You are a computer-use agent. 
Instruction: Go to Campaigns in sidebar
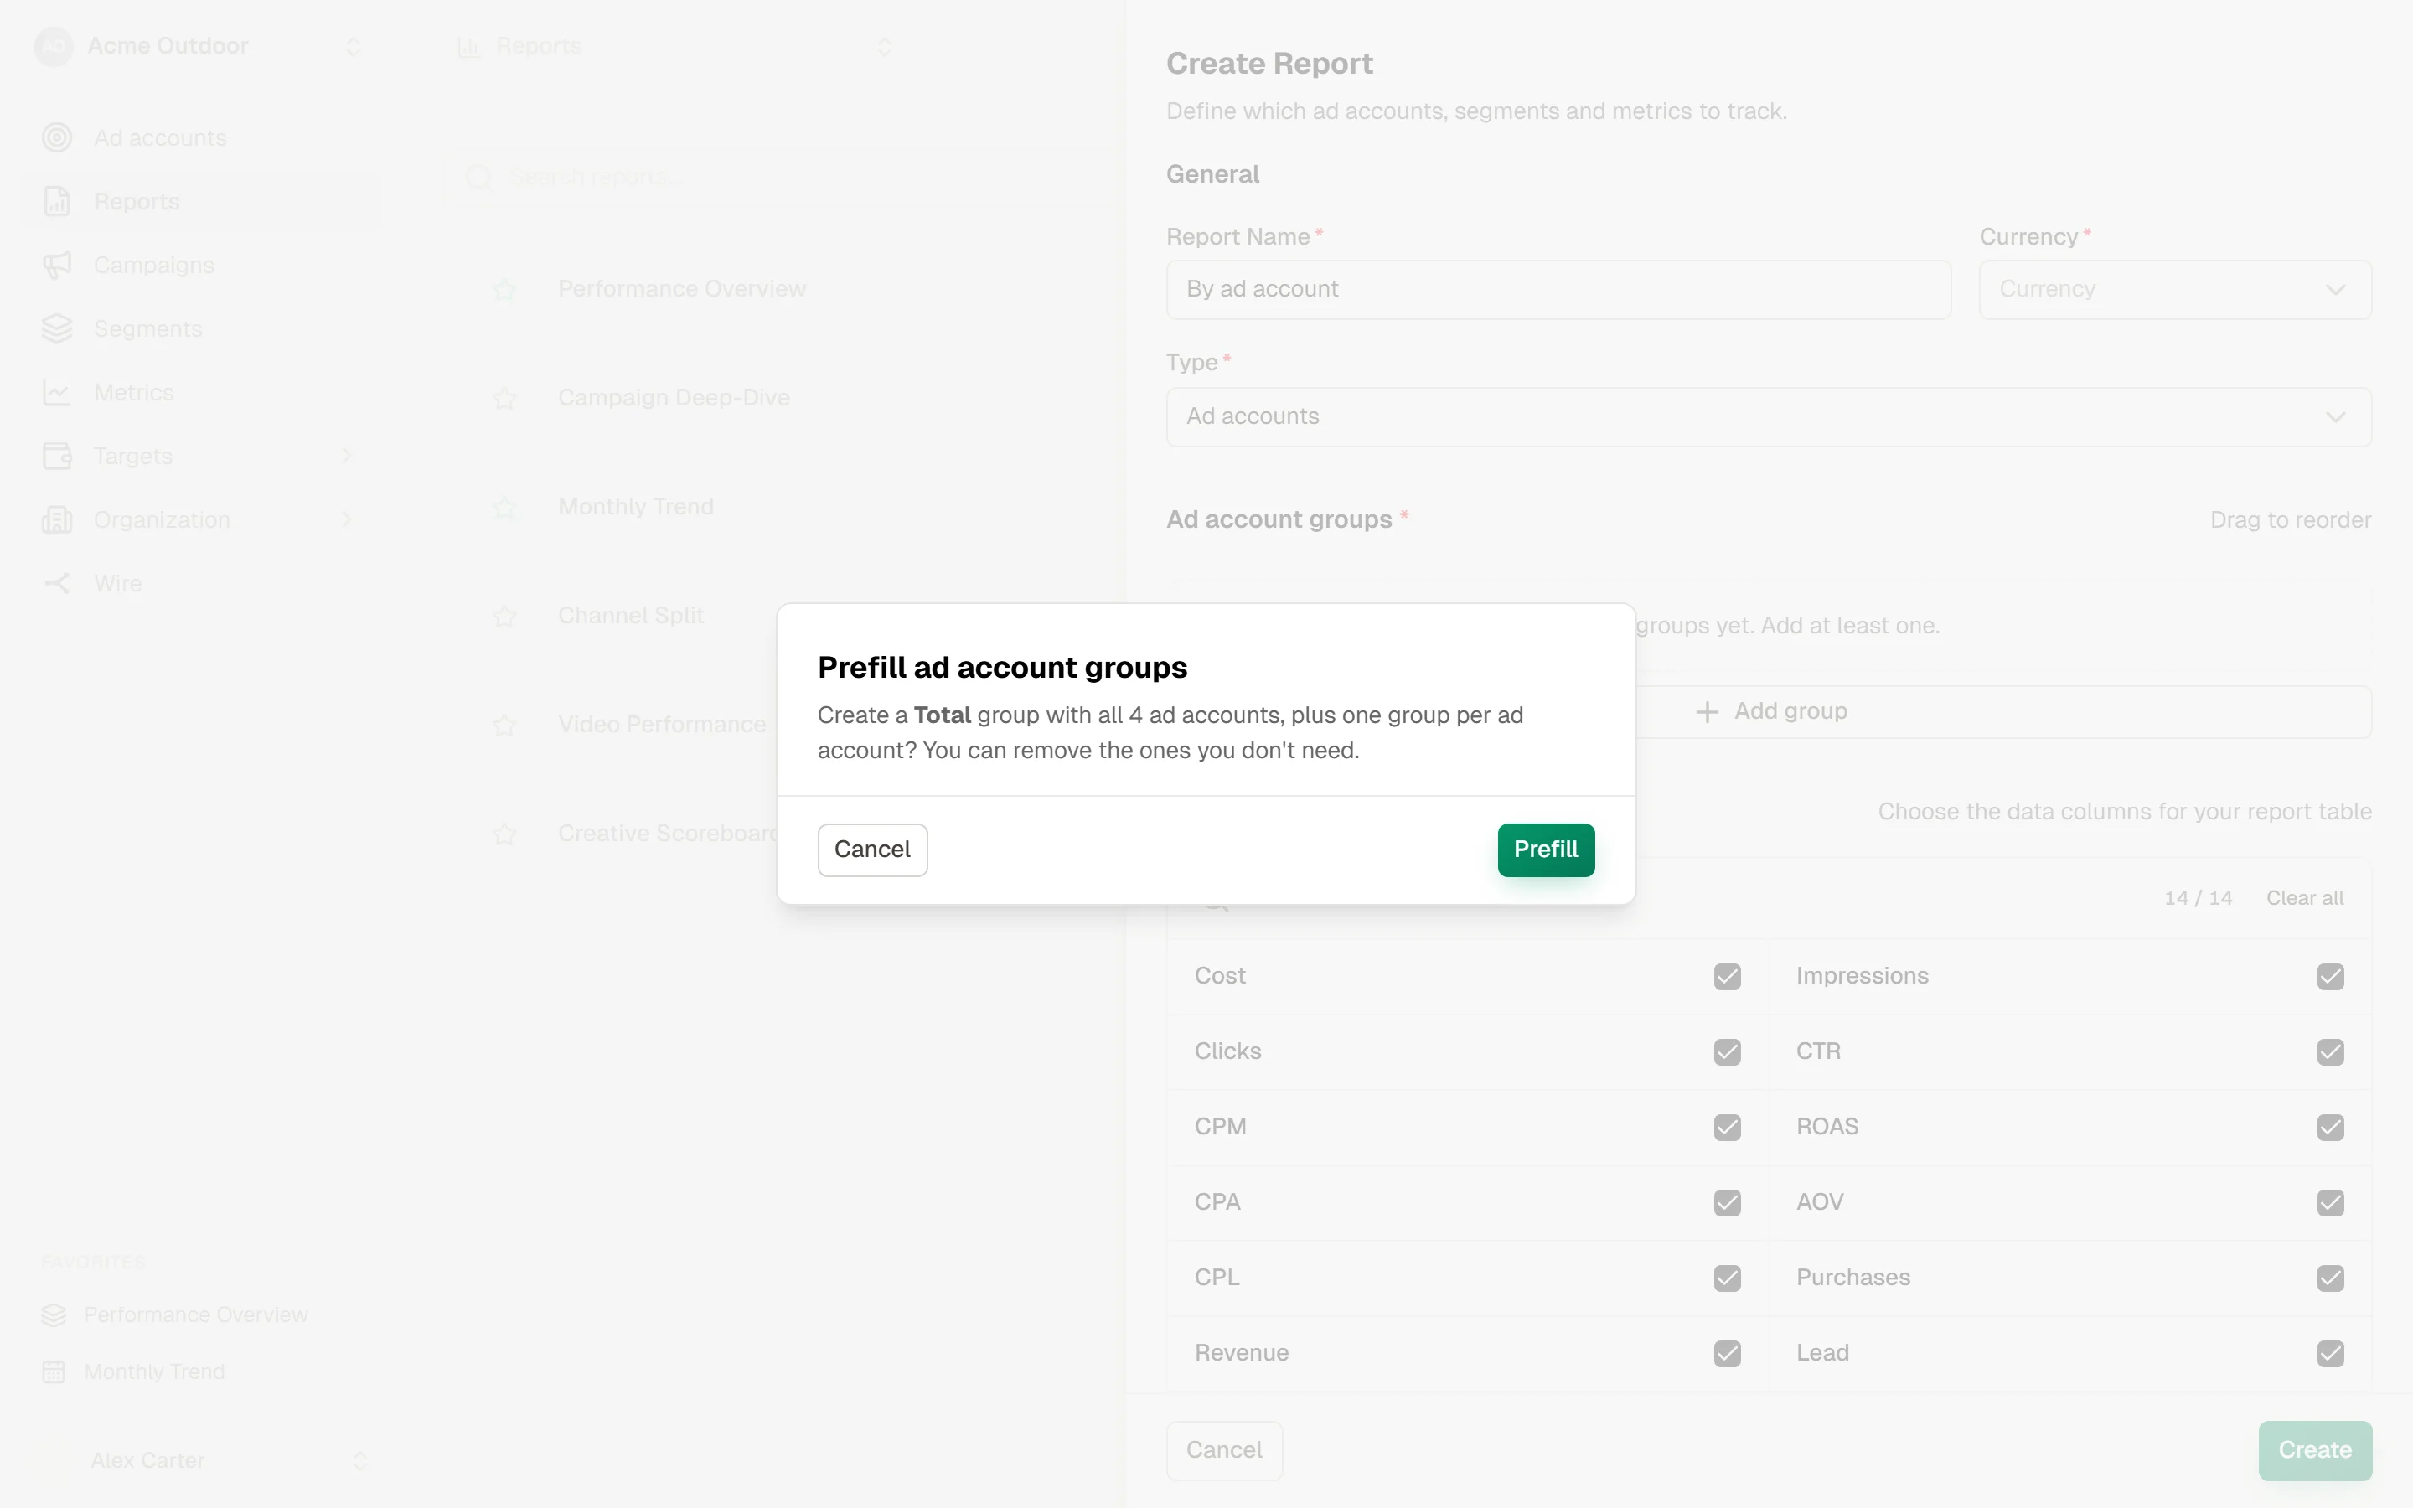[x=200, y=266]
